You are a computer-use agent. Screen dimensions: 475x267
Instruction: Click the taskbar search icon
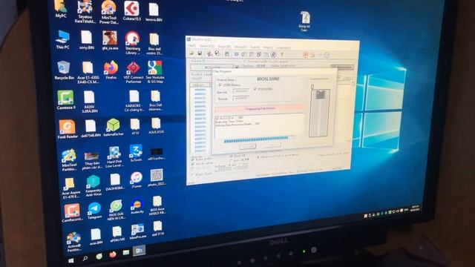pyautogui.click(x=85, y=259)
